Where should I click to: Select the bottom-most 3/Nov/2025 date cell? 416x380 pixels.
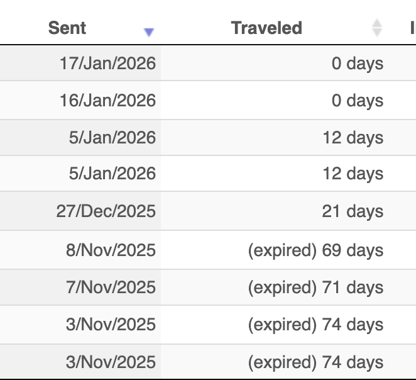pyautogui.click(x=110, y=362)
